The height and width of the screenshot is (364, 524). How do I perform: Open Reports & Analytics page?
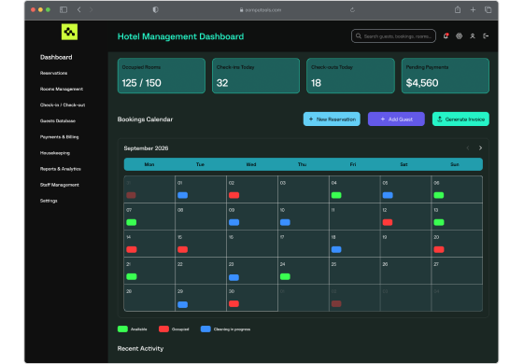pos(61,169)
